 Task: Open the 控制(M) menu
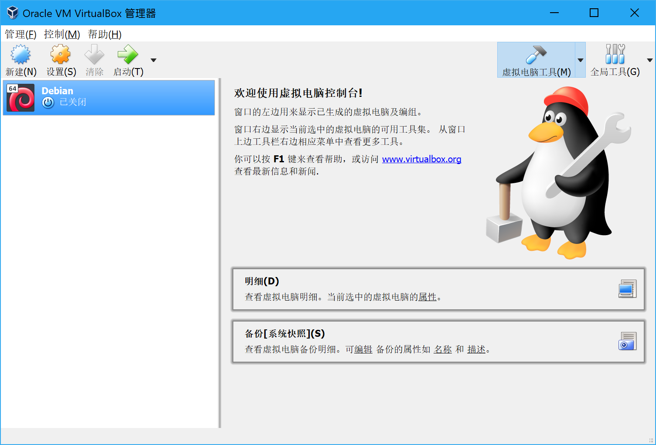[62, 34]
